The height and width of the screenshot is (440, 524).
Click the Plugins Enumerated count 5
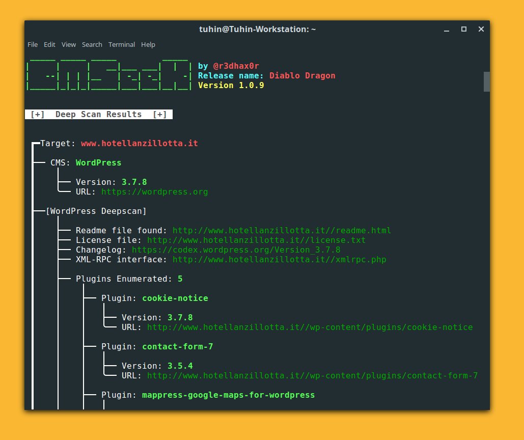[x=180, y=279]
